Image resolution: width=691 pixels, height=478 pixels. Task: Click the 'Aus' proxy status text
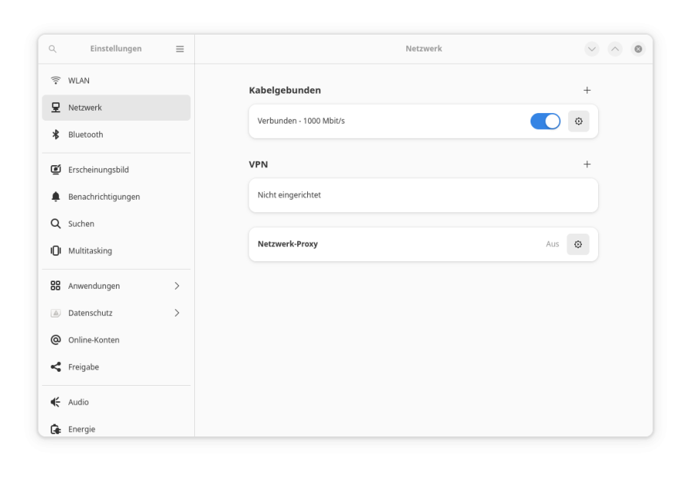click(552, 244)
